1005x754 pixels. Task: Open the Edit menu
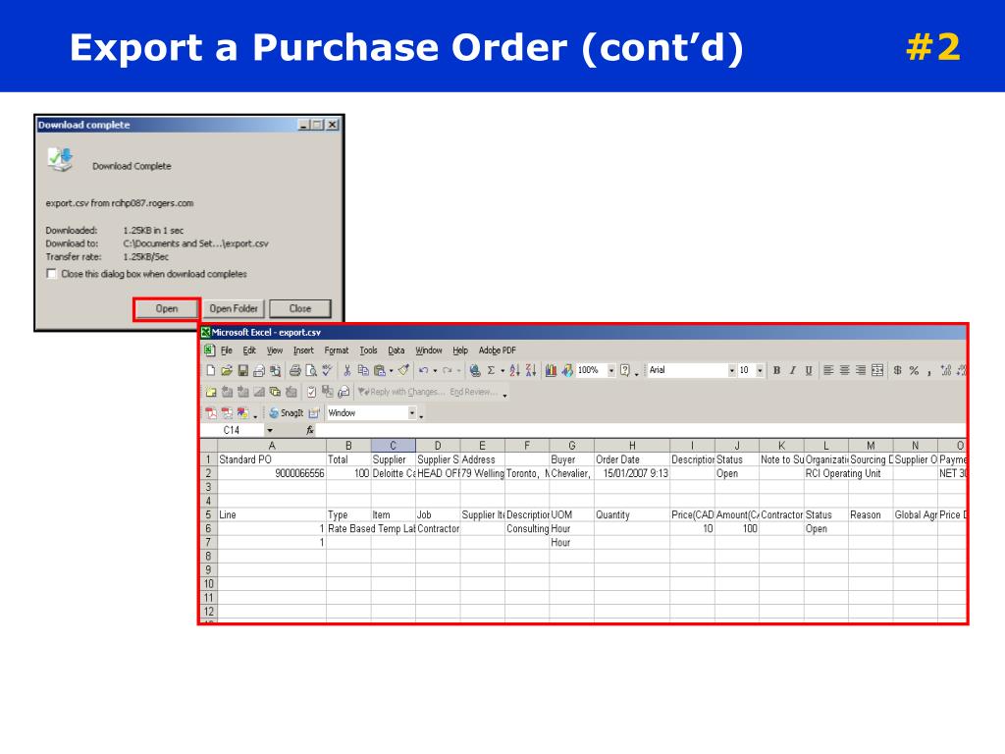249,350
